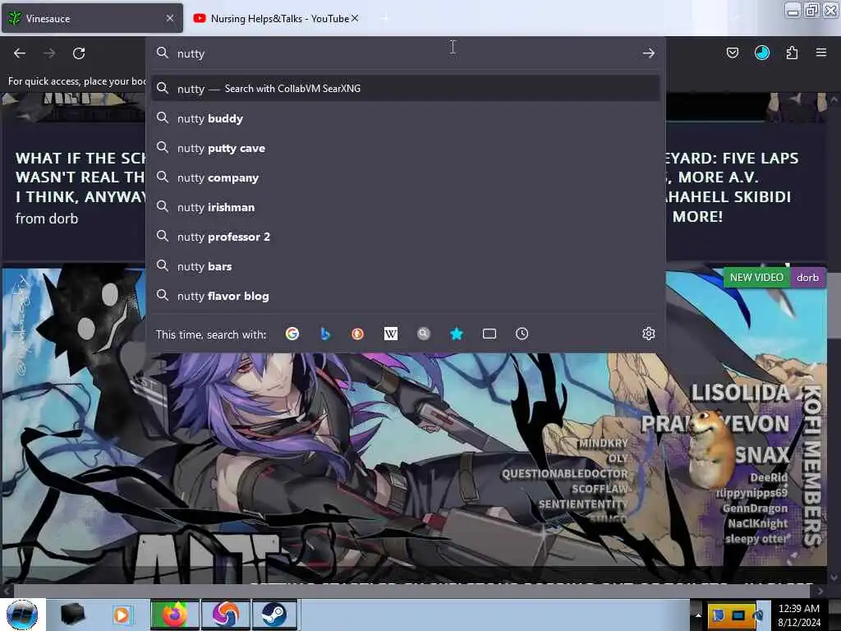Reload the current page
This screenshot has width=841, height=631.
(79, 53)
